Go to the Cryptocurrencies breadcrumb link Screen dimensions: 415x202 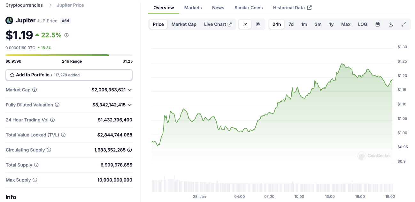[24, 5]
